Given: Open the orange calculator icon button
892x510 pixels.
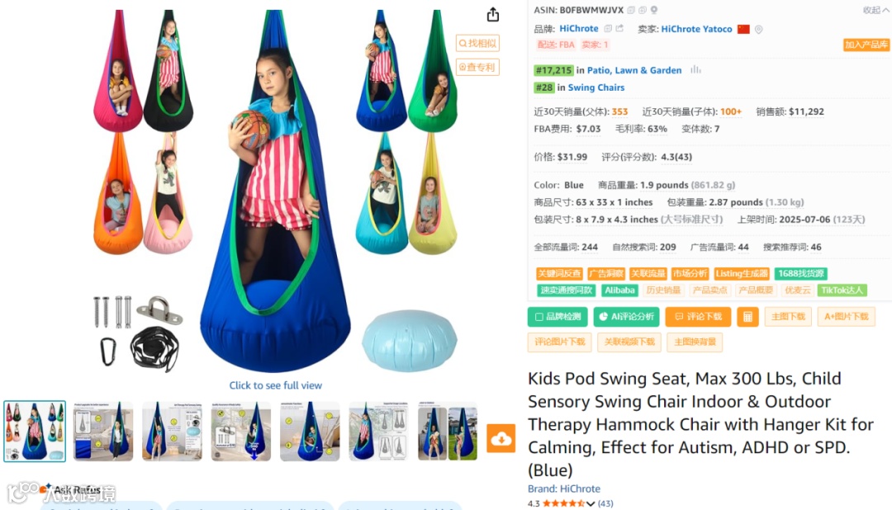Looking at the screenshot, I should click(x=747, y=317).
